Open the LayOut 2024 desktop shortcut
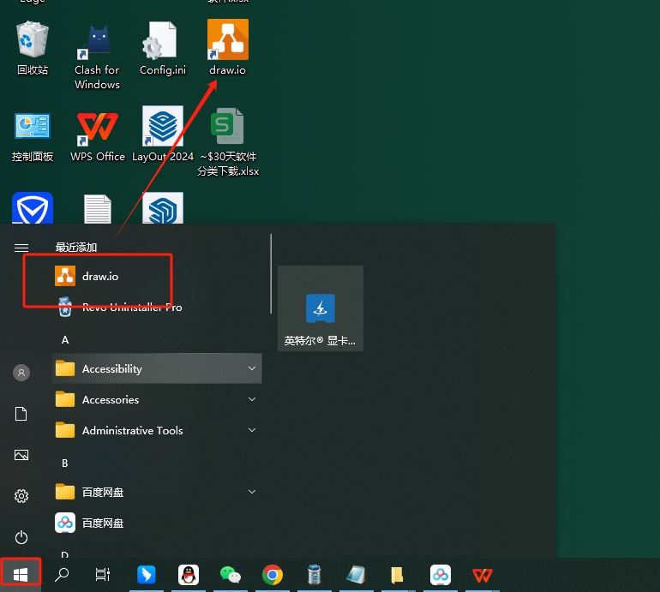The image size is (660, 592). tap(163, 134)
